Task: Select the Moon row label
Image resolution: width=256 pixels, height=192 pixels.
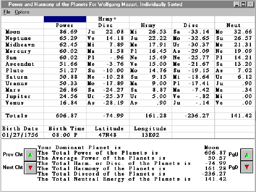Action: [13, 32]
